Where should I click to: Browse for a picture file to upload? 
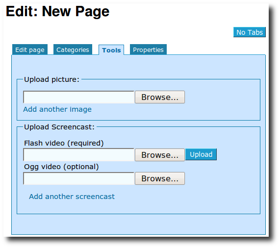pos(160,97)
